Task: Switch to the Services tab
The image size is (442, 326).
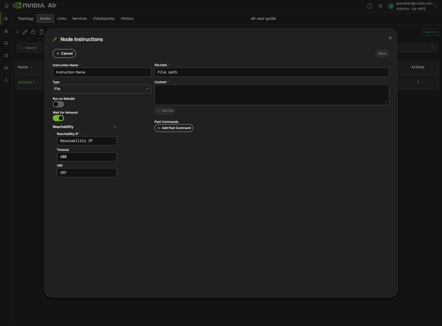Action: (79, 18)
